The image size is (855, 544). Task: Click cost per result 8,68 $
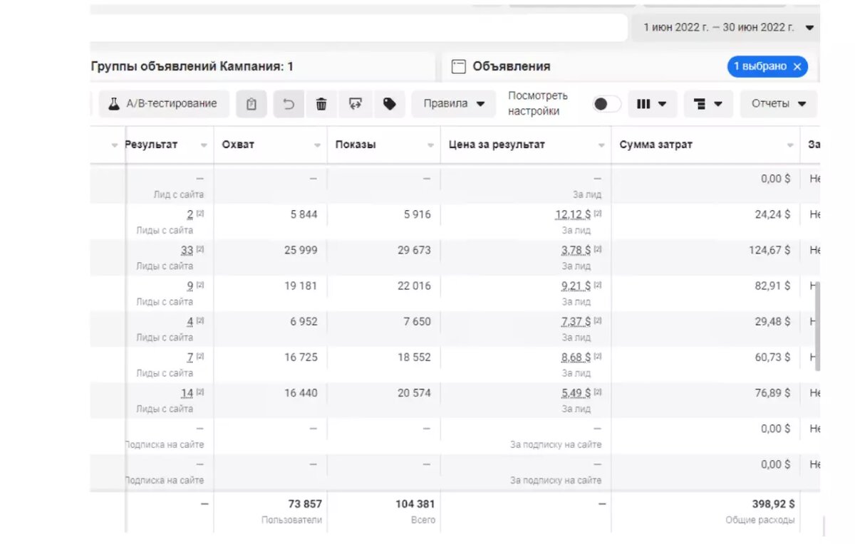(x=576, y=357)
